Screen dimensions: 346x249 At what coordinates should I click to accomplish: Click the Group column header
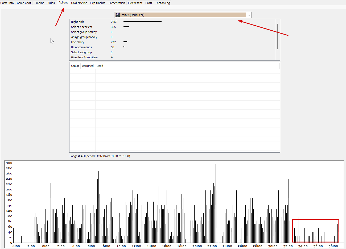(x=75, y=66)
